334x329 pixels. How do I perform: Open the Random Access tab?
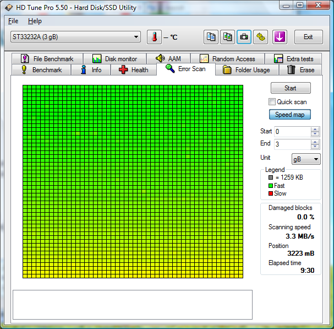pyautogui.click(x=227, y=58)
